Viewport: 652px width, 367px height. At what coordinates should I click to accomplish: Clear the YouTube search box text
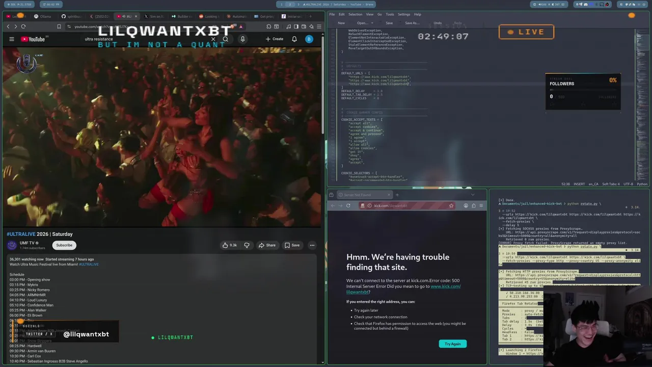213,39
